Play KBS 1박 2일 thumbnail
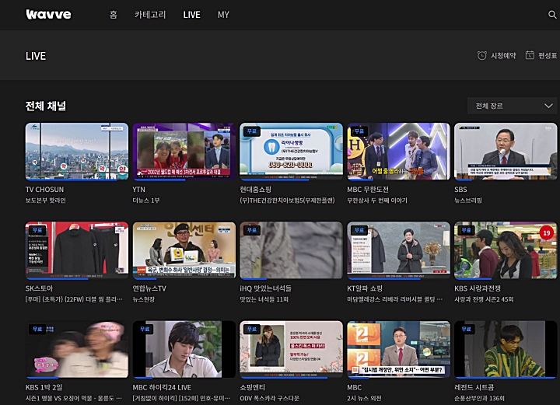The image size is (560, 405). [77, 349]
